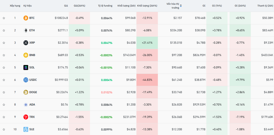Sort by the Giá(24h%) column header
Image resolution: width=274 pixels, height=135 pixels.
pos(79,6)
